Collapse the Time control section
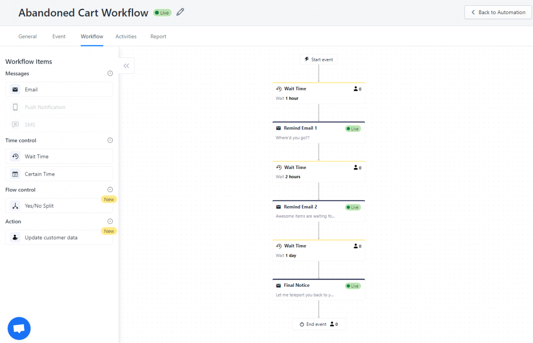 pyautogui.click(x=110, y=140)
